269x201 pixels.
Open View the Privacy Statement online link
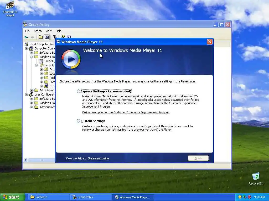87,158
